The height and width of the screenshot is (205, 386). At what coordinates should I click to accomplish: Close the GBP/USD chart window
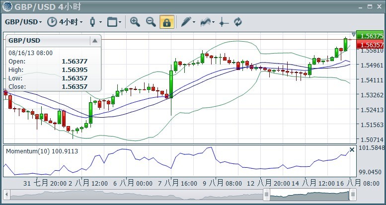point(379,6)
